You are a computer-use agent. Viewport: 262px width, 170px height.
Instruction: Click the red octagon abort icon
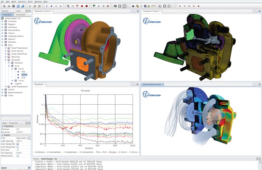tap(87, 6)
